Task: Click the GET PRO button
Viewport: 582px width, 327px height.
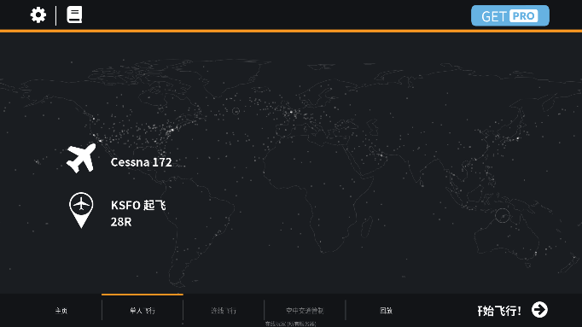Action: (510, 15)
